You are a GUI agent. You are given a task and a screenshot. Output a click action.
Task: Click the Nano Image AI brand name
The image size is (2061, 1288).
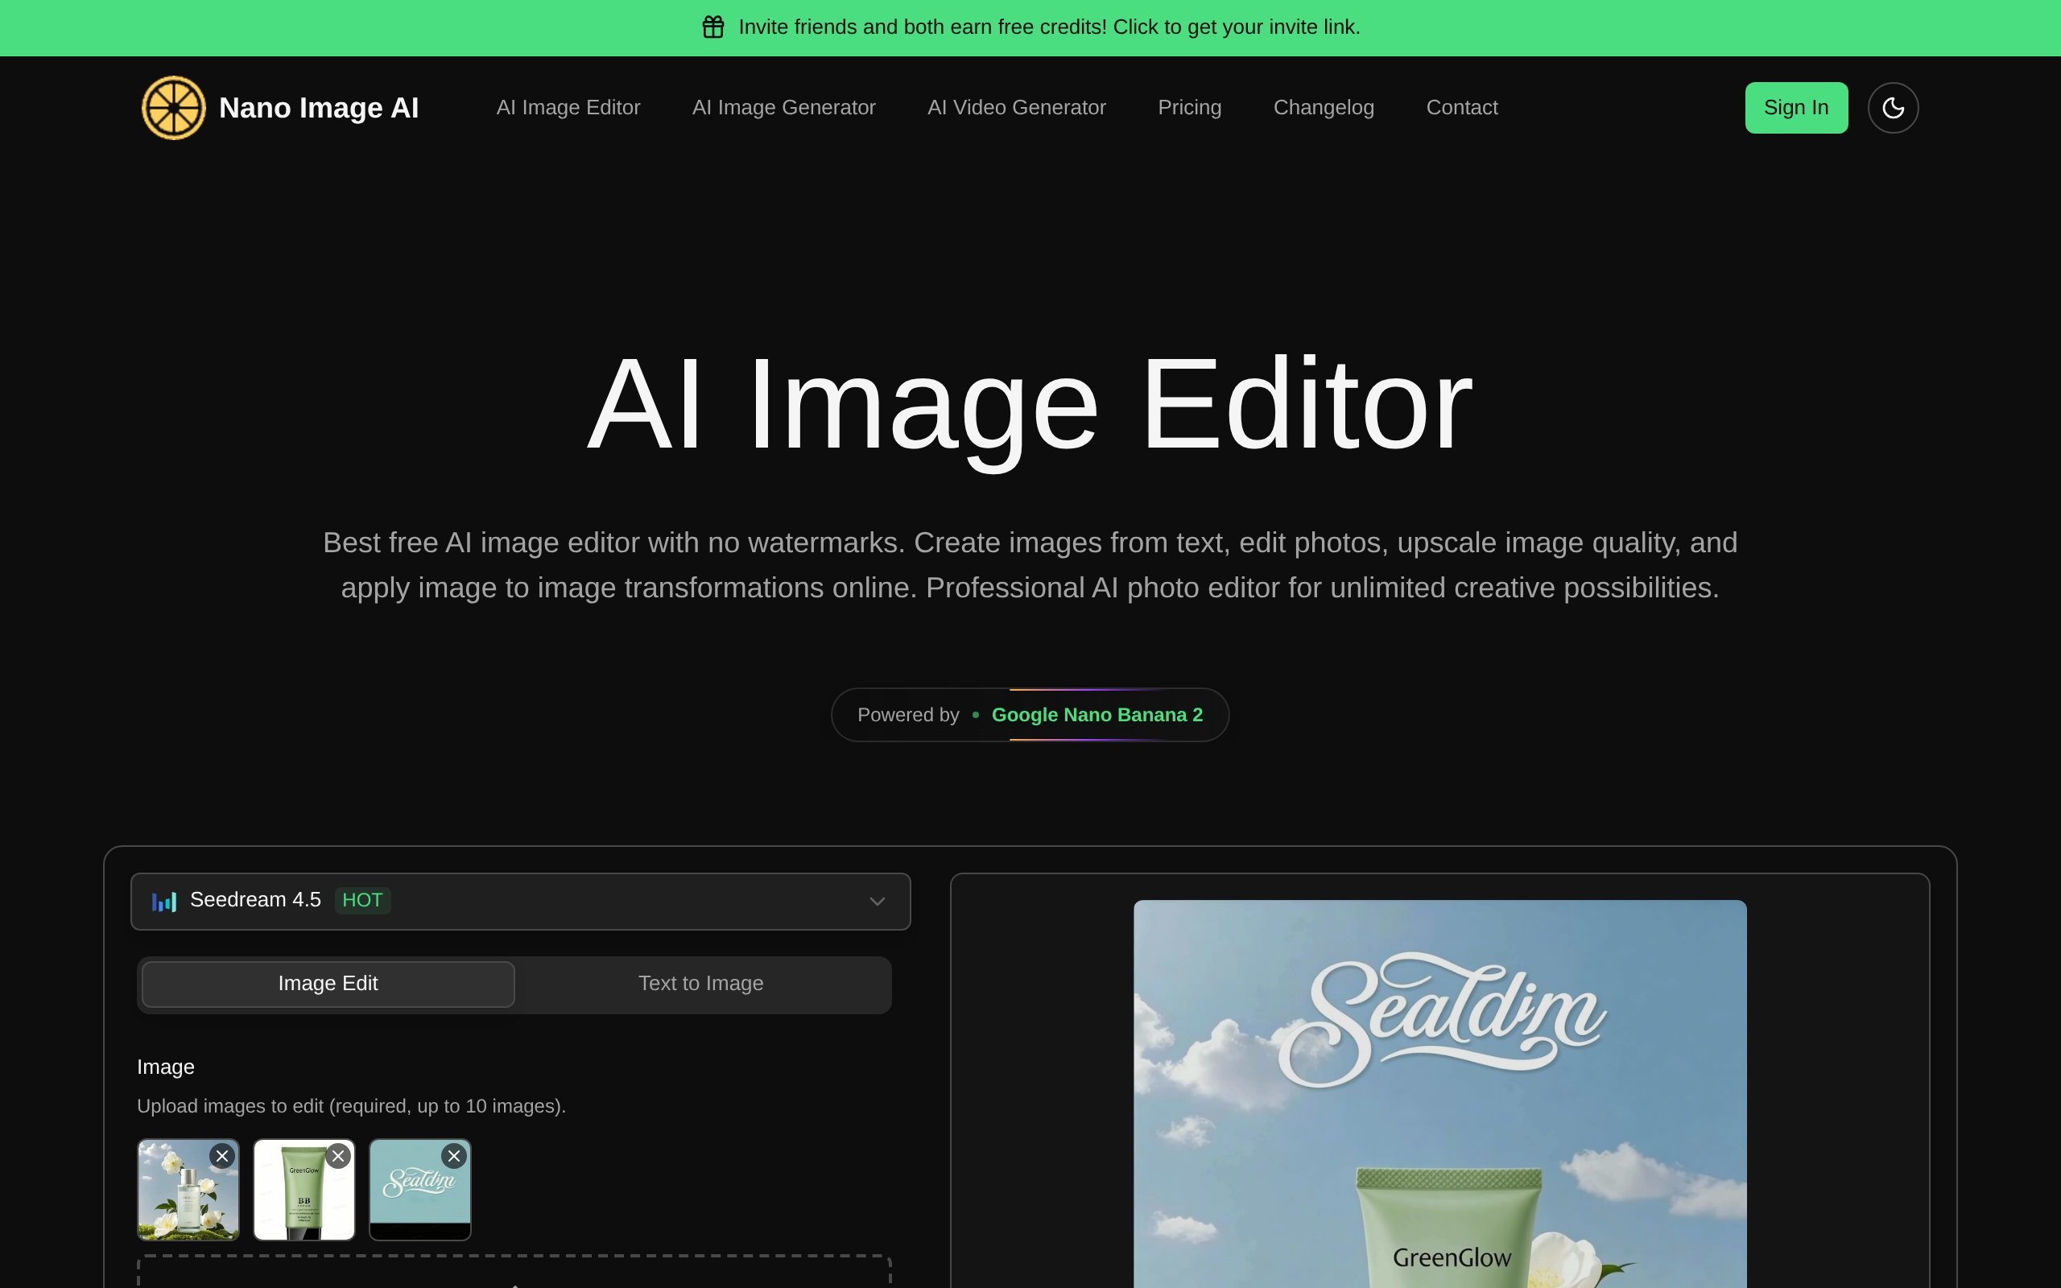(x=319, y=107)
